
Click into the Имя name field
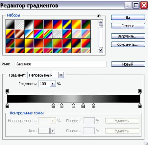61,64
